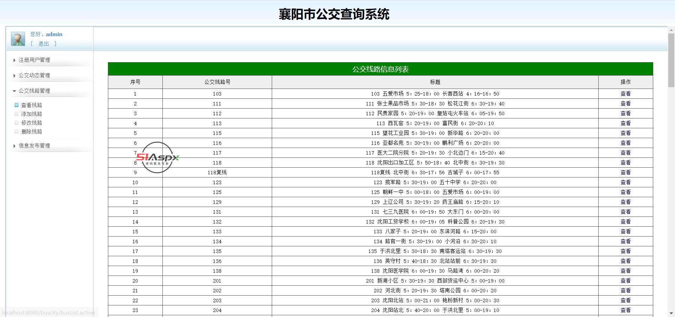
Task: View details for bus route 135
Action: point(626,251)
